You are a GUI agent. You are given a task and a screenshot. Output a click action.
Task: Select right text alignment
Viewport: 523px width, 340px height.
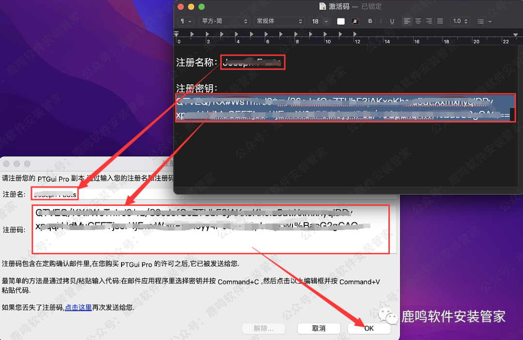point(428,21)
